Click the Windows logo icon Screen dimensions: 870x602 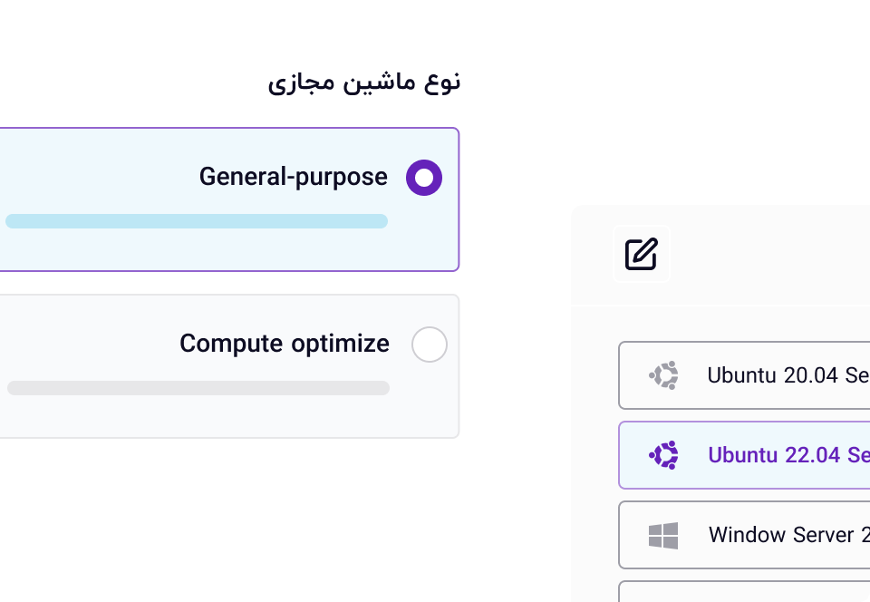click(x=663, y=535)
